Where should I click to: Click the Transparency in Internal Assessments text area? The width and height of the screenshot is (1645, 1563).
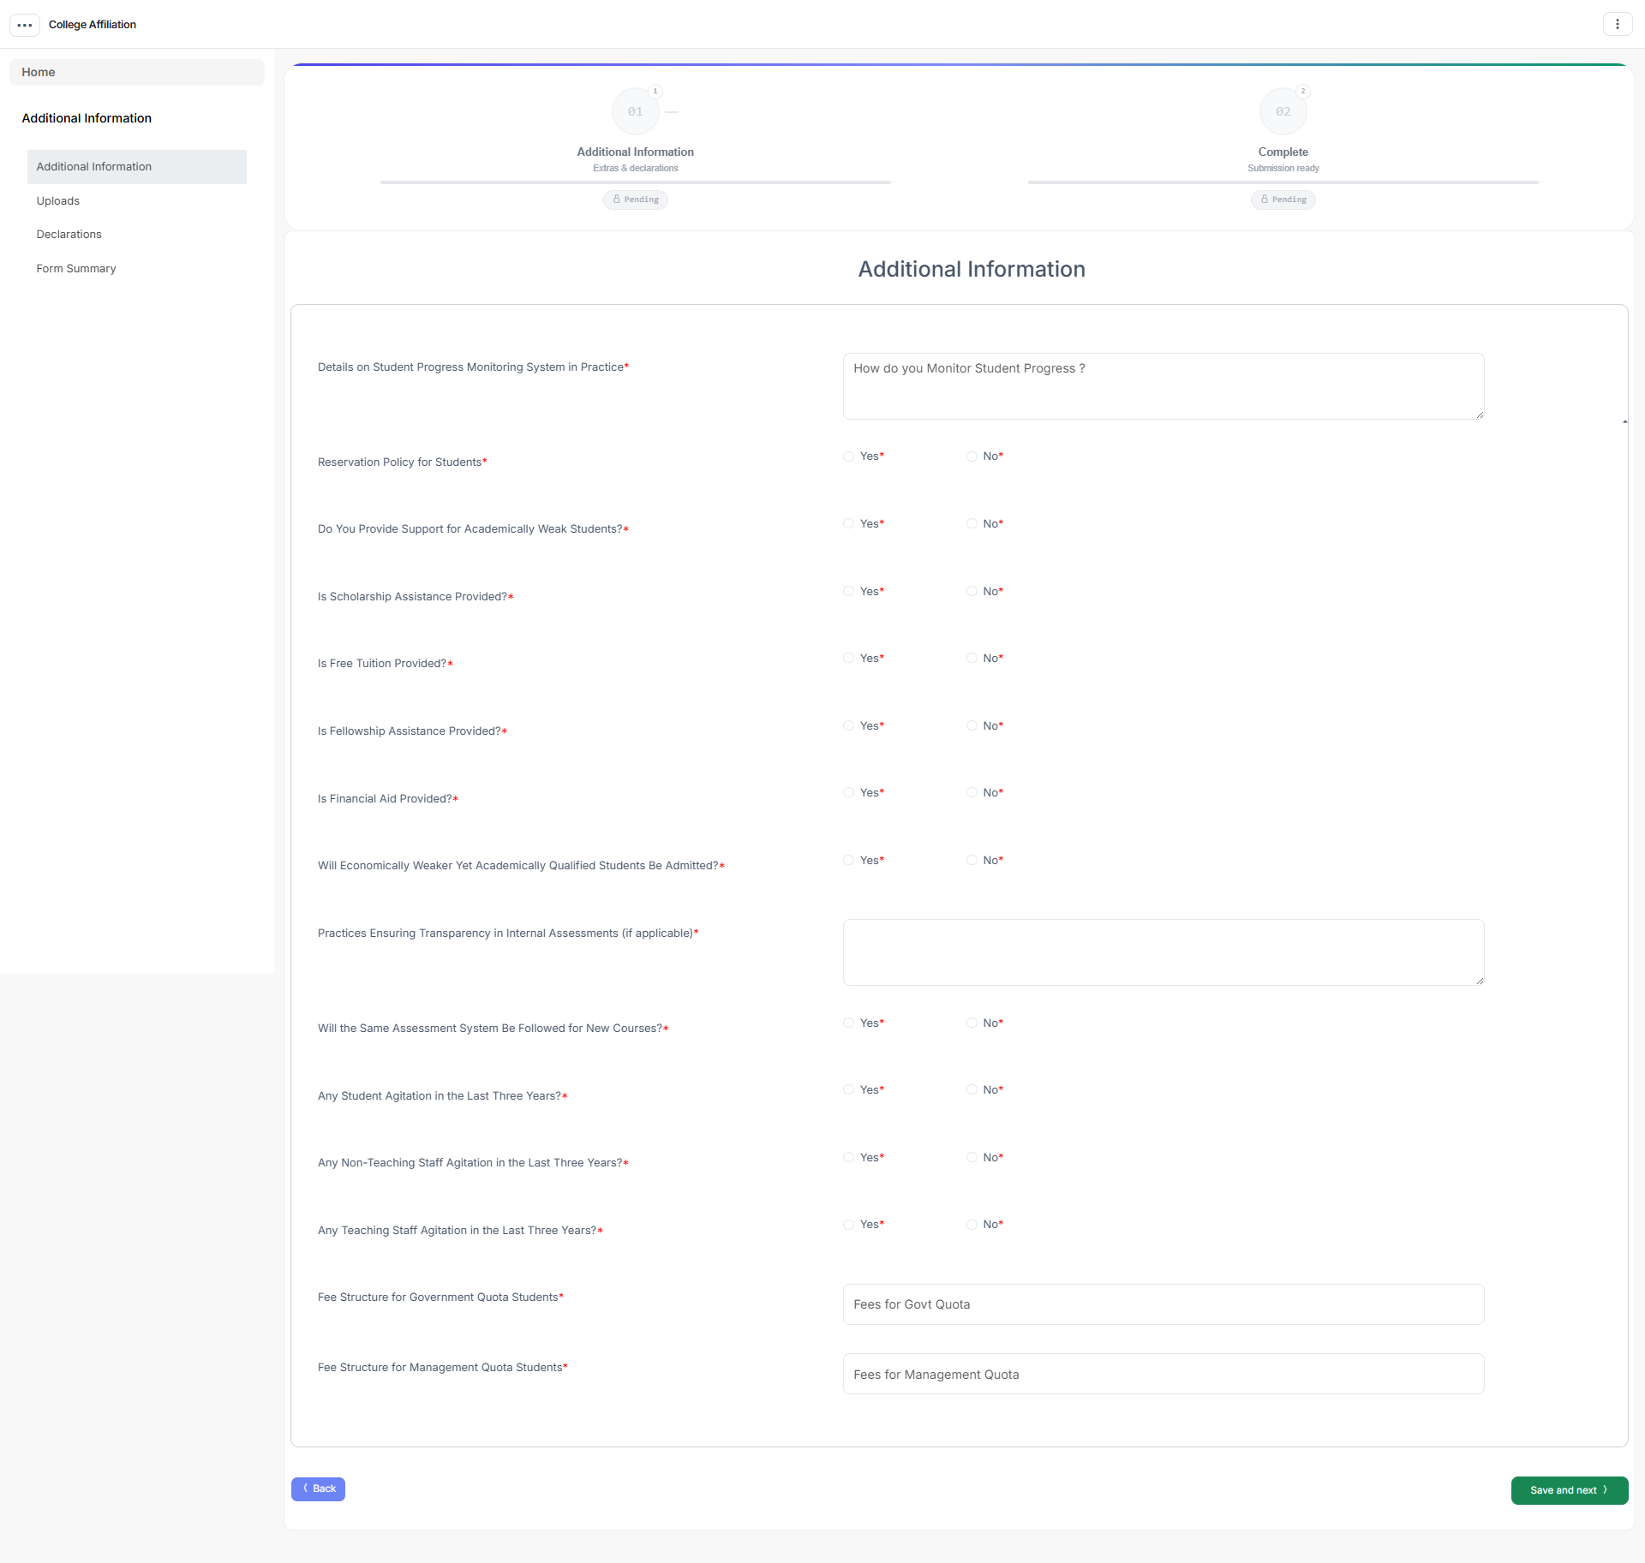pyautogui.click(x=1163, y=952)
